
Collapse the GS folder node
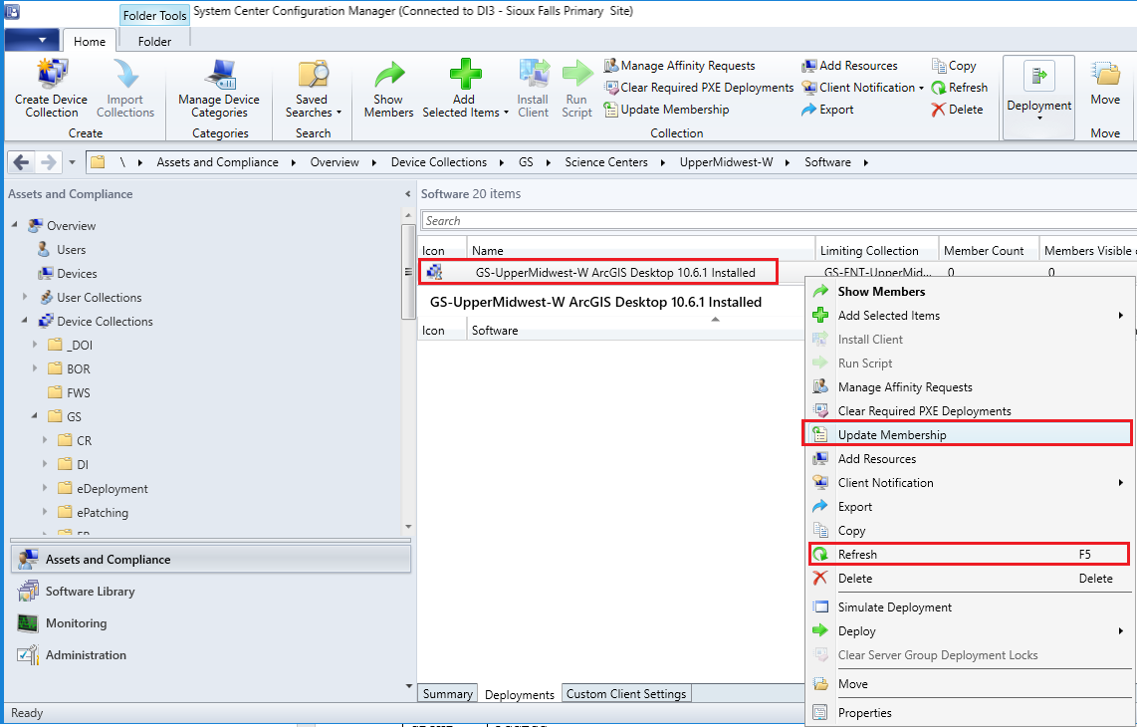35,415
